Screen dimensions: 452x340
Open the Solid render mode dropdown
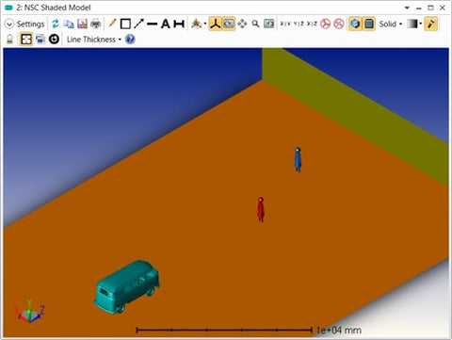[x=391, y=24]
